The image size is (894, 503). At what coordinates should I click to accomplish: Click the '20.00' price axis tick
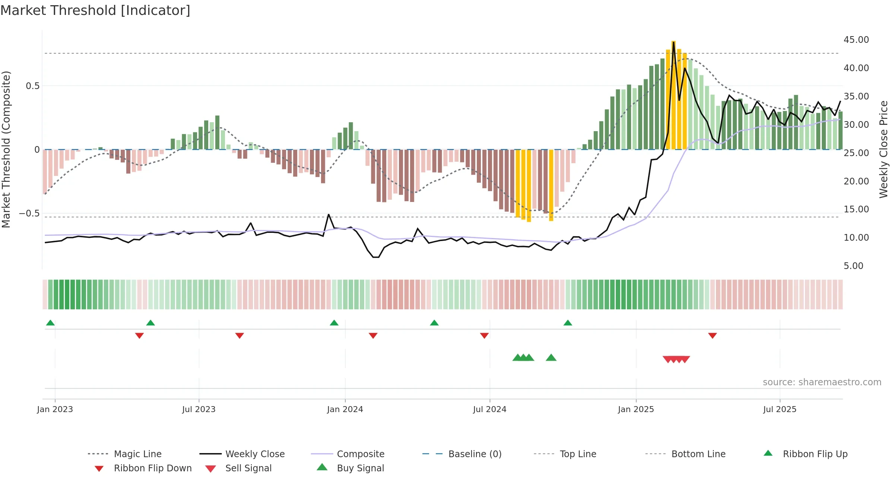(x=856, y=181)
